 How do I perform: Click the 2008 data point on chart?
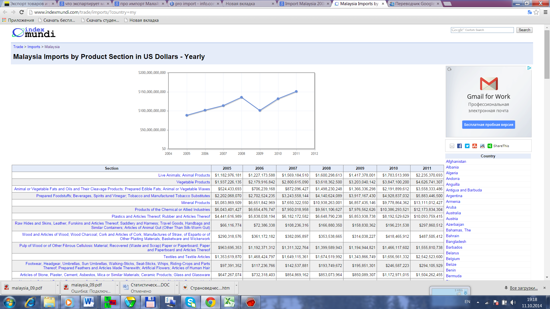pos(241,97)
